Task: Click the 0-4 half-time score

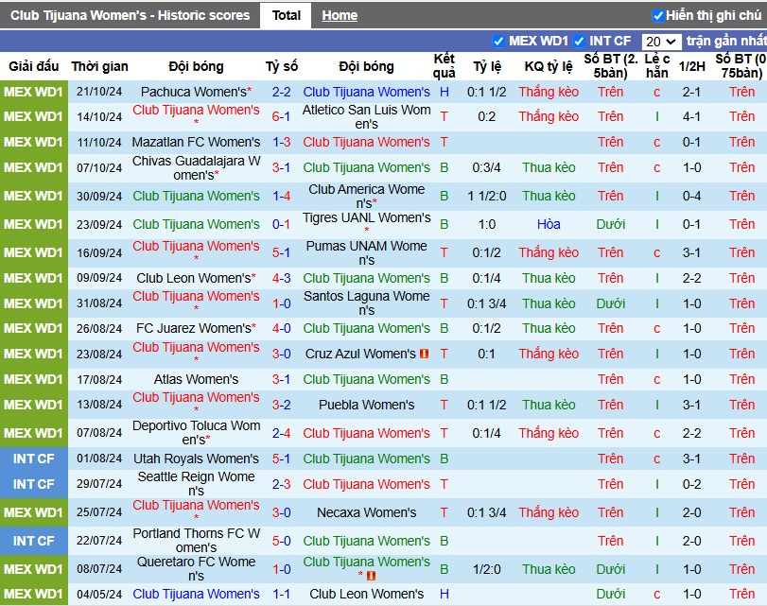Action: 691,196
